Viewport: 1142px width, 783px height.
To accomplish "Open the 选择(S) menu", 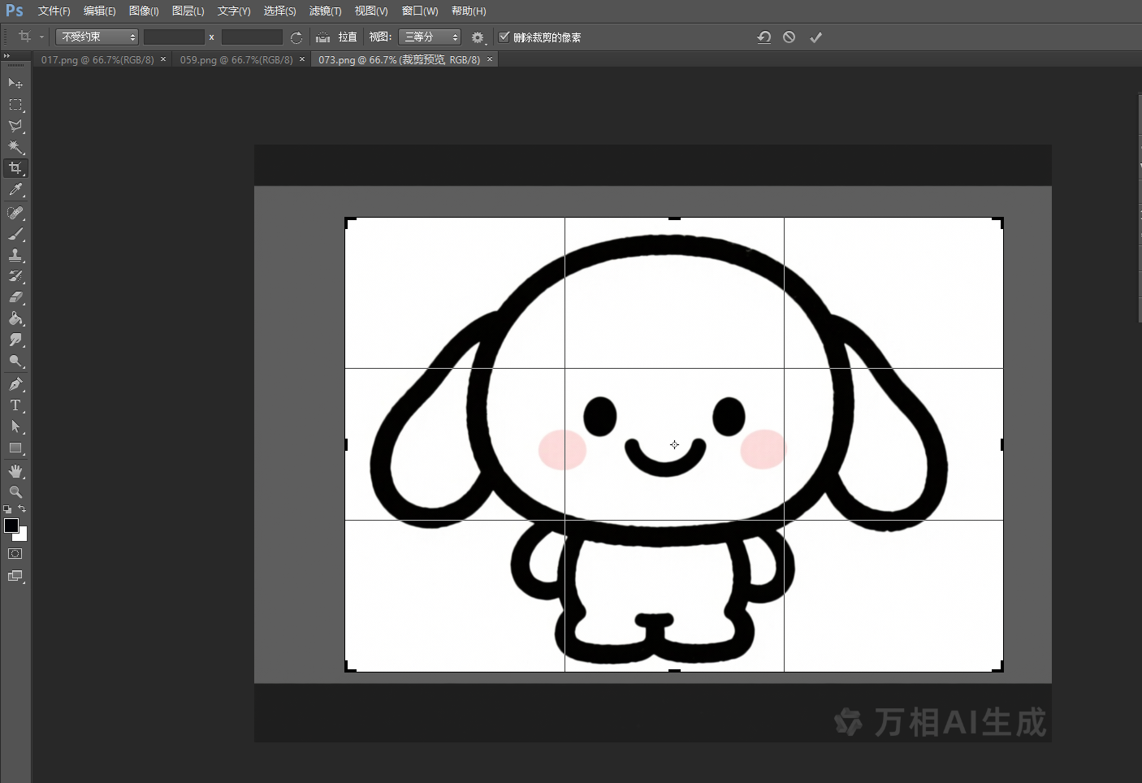I will click(280, 11).
